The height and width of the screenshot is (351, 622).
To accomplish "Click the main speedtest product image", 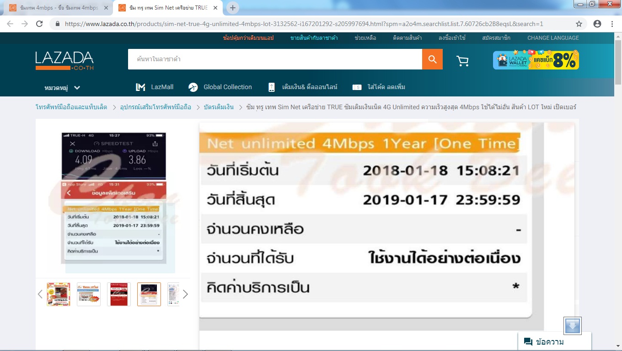I will click(x=113, y=198).
